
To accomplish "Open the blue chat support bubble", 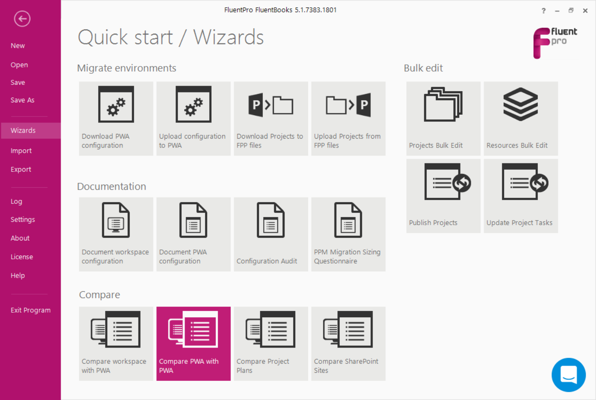I will [x=568, y=375].
